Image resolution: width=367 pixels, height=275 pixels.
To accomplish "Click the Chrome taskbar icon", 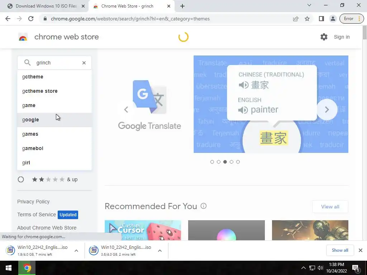I will 27,268.
